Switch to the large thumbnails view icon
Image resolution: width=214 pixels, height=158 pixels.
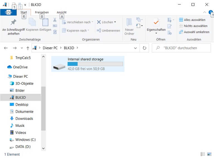(x=209, y=154)
